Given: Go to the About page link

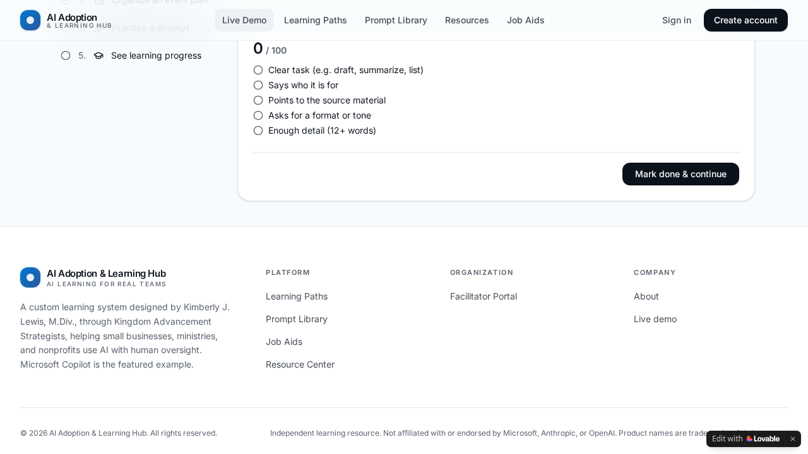Looking at the screenshot, I should [x=646, y=296].
